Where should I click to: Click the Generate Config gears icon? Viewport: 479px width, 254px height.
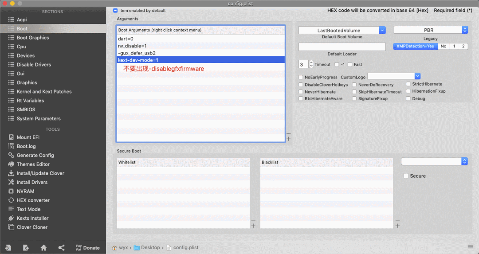[x=11, y=155]
